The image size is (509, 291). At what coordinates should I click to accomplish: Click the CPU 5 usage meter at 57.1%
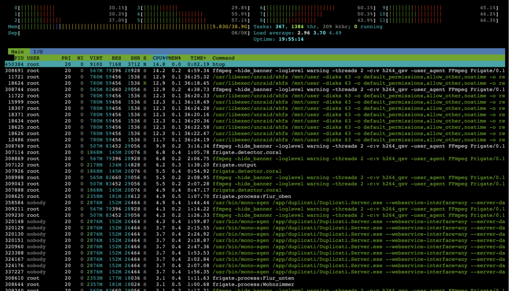click(x=193, y=20)
